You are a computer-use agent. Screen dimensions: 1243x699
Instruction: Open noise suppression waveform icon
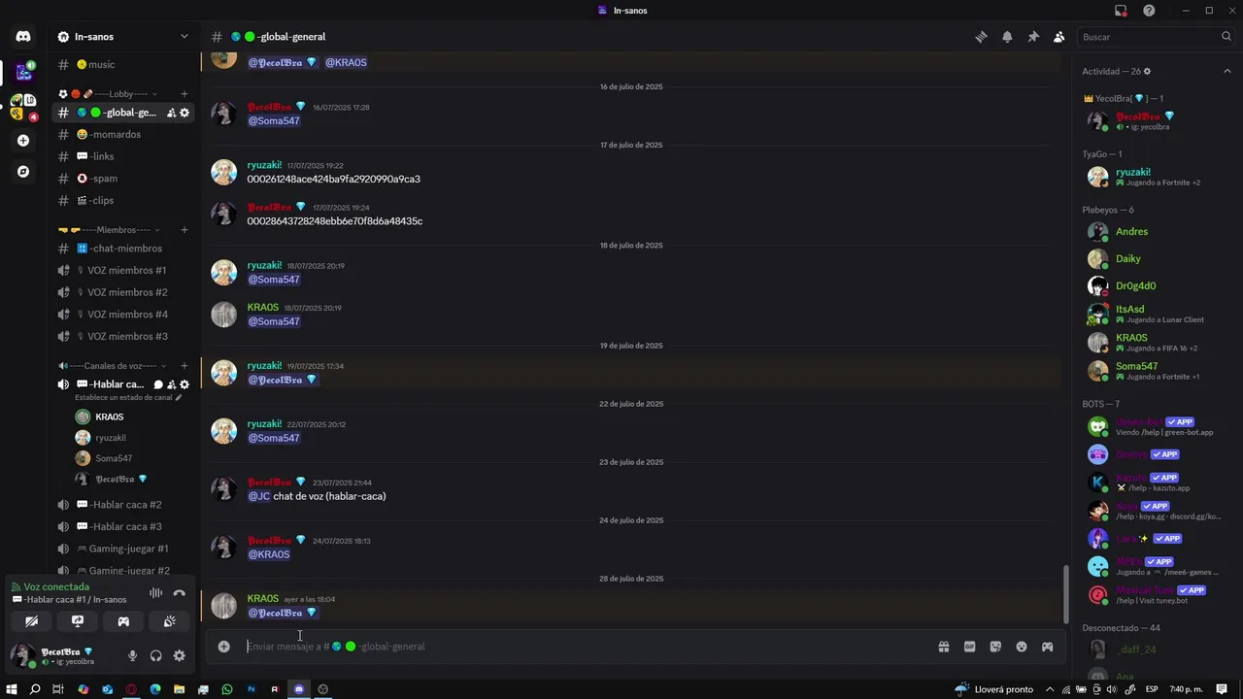tap(155, 593)
